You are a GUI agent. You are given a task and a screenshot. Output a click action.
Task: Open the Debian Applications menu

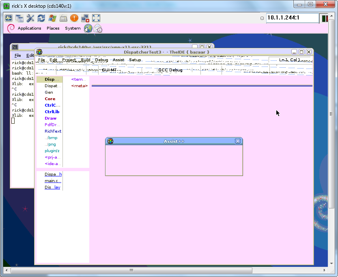pos(29,28)
